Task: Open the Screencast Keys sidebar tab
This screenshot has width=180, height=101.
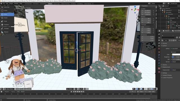Action: click(156, 25)
